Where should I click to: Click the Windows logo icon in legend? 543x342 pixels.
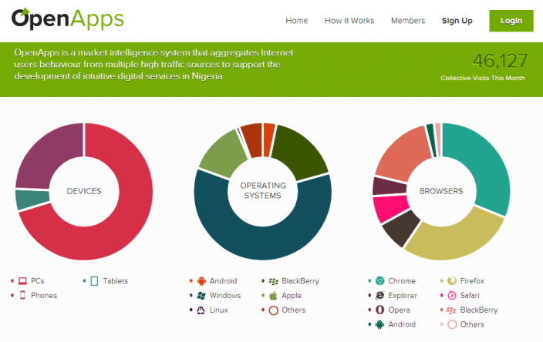pos(201,295)
